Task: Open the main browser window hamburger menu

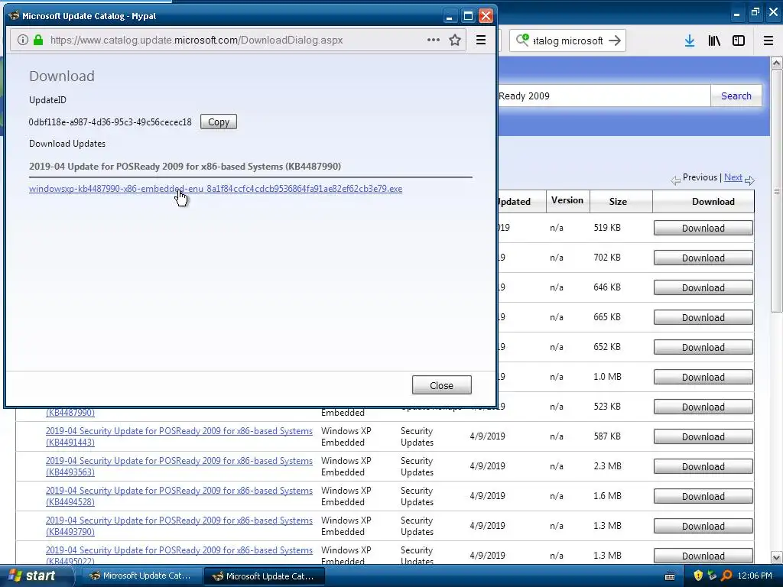Action: click(768, 41)
